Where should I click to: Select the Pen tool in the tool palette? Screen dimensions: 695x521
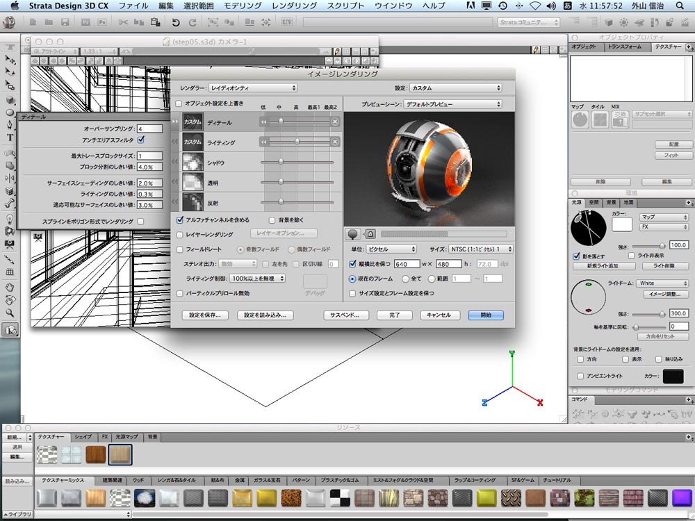click(10, 124)
